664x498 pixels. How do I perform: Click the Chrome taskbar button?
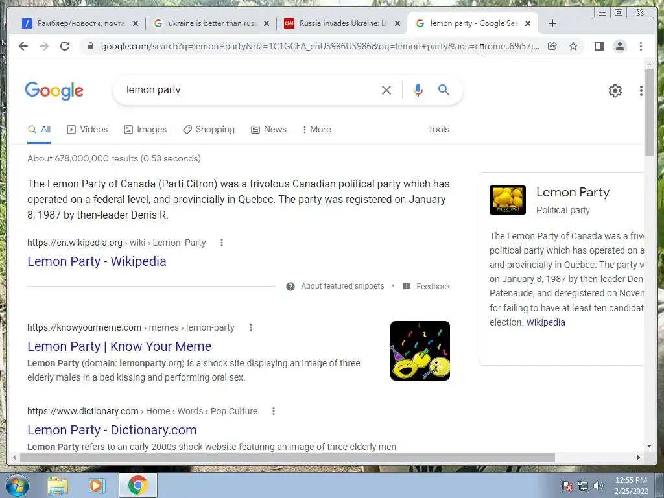137,485
